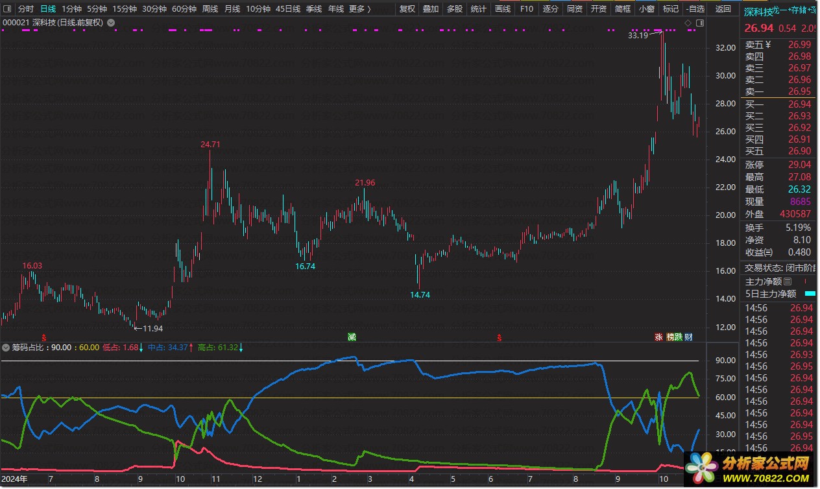Click the 标记 mark button
Viewport: 820px width, 489px height.
[x=670, y=9]
